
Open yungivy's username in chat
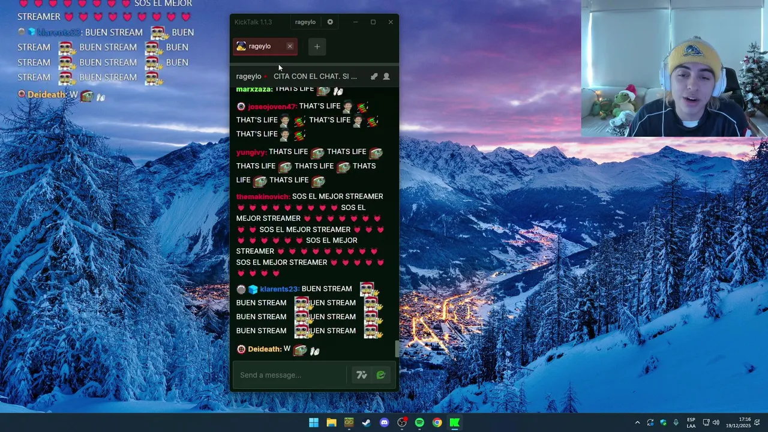click(x=251, y=152)
